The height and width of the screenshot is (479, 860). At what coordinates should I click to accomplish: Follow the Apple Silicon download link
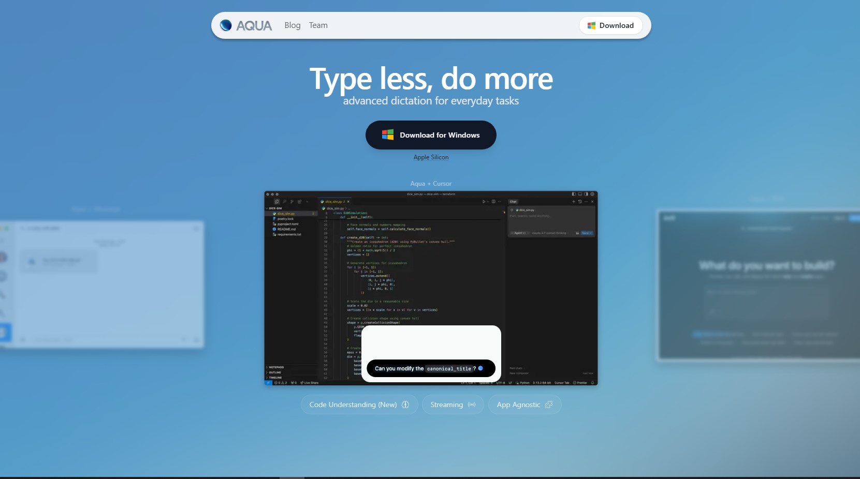tap(431, 157)
